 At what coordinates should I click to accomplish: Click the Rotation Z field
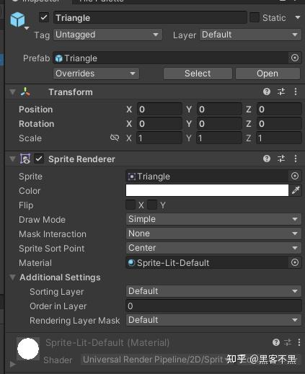coord(279,124)
